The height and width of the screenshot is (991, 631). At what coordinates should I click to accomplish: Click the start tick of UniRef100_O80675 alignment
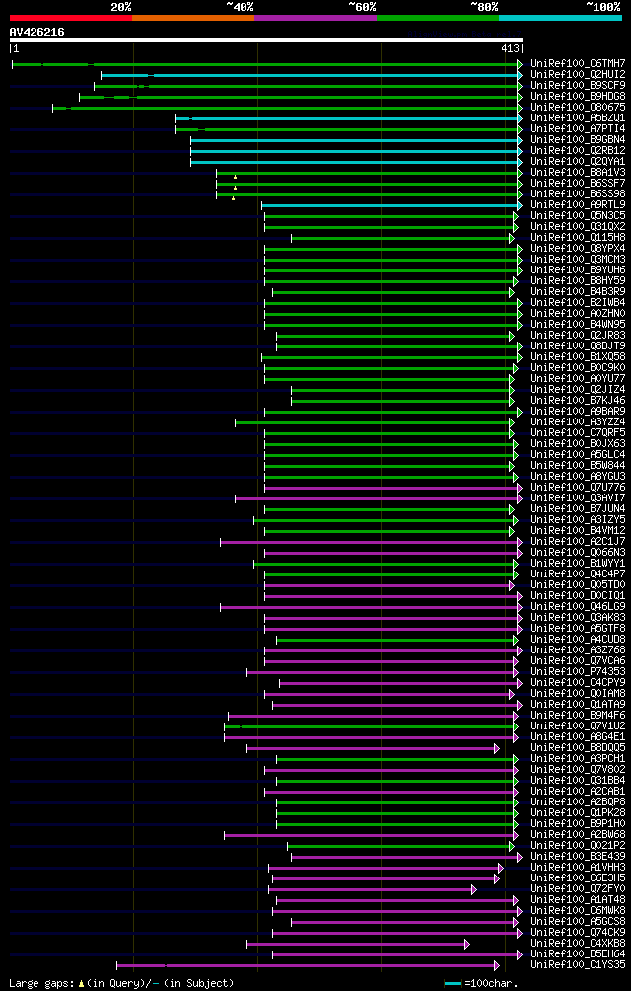coord(53,108)
